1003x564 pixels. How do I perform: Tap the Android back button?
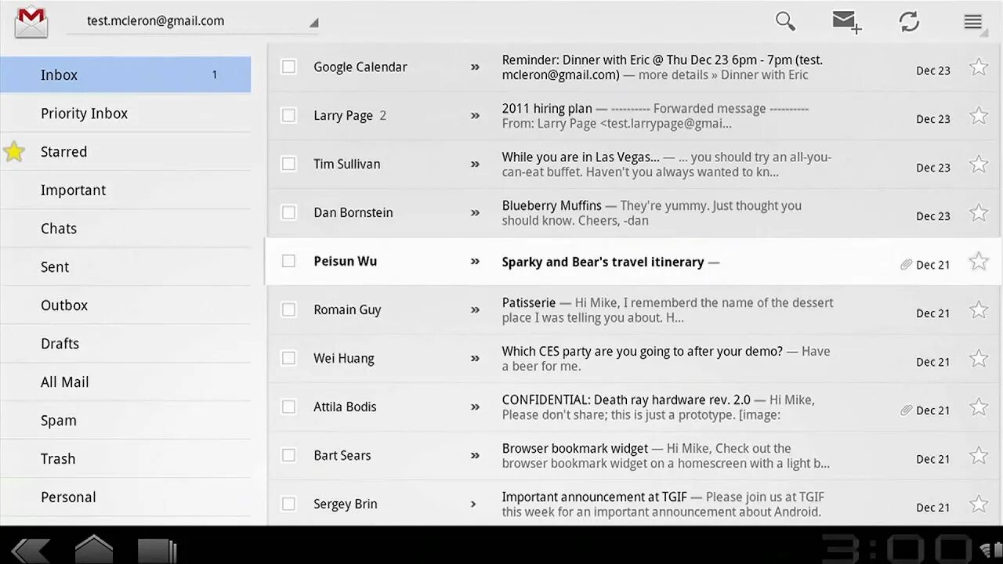point(31,550)
